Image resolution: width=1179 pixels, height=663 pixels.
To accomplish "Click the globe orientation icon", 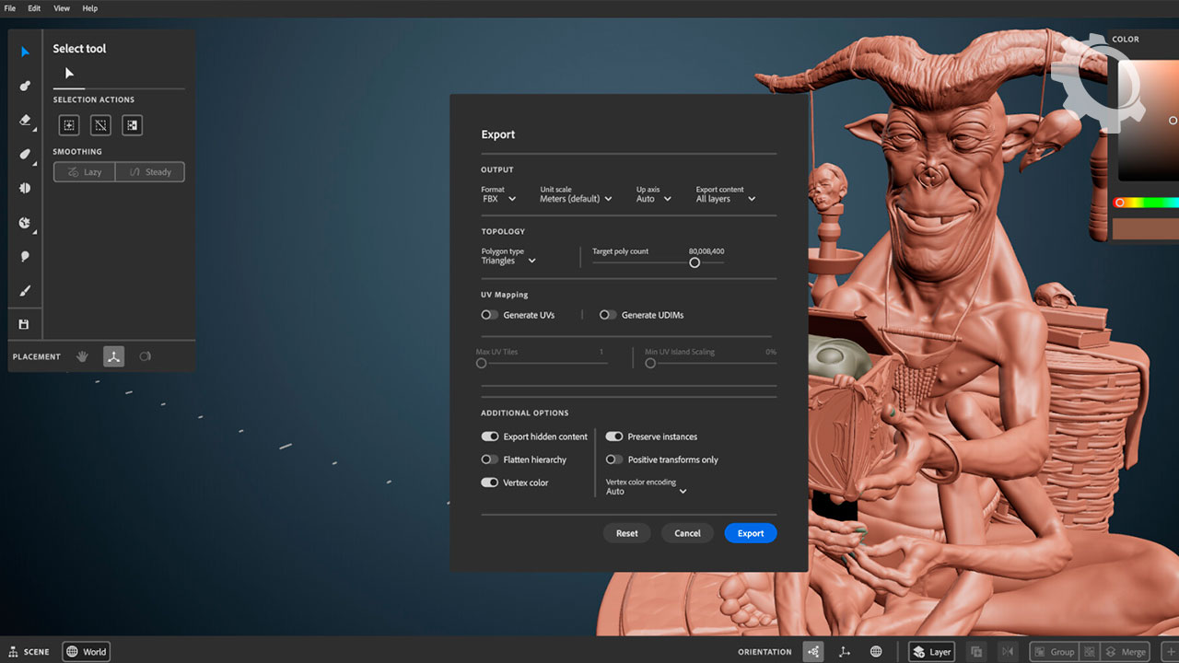I will pos(876,652).
